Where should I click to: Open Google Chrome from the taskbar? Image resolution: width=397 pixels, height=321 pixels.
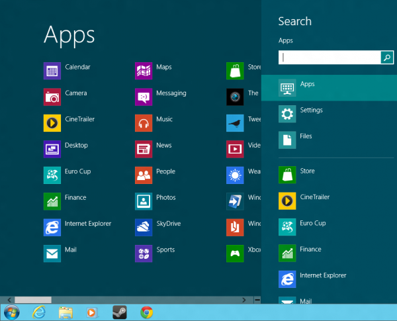[x=147, y=312]
